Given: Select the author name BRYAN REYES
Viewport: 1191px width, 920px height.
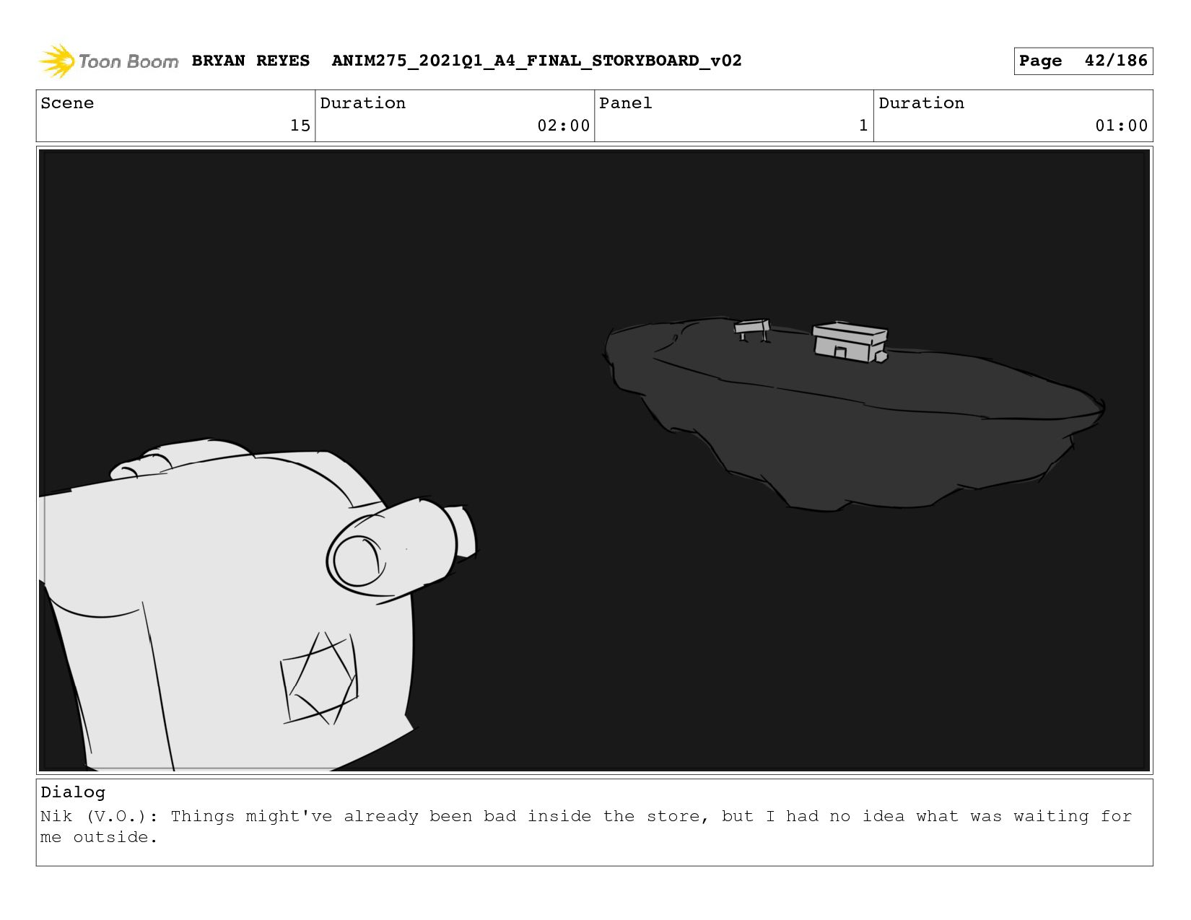Looking at the screenshot, I should click(x=250, y=61).
